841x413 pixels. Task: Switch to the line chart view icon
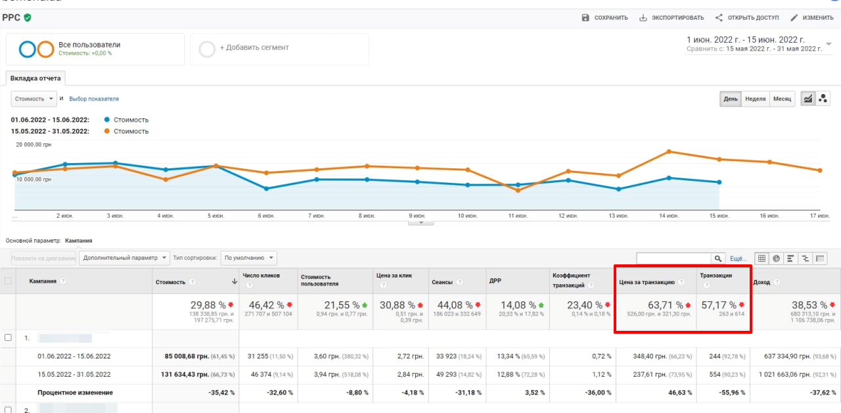coord(808,99)
